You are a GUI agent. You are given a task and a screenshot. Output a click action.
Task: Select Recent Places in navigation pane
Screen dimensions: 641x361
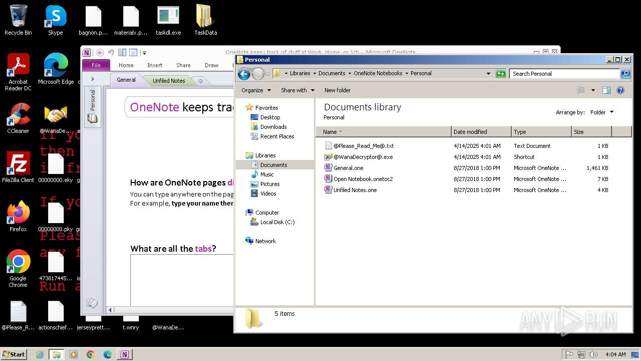276,136
